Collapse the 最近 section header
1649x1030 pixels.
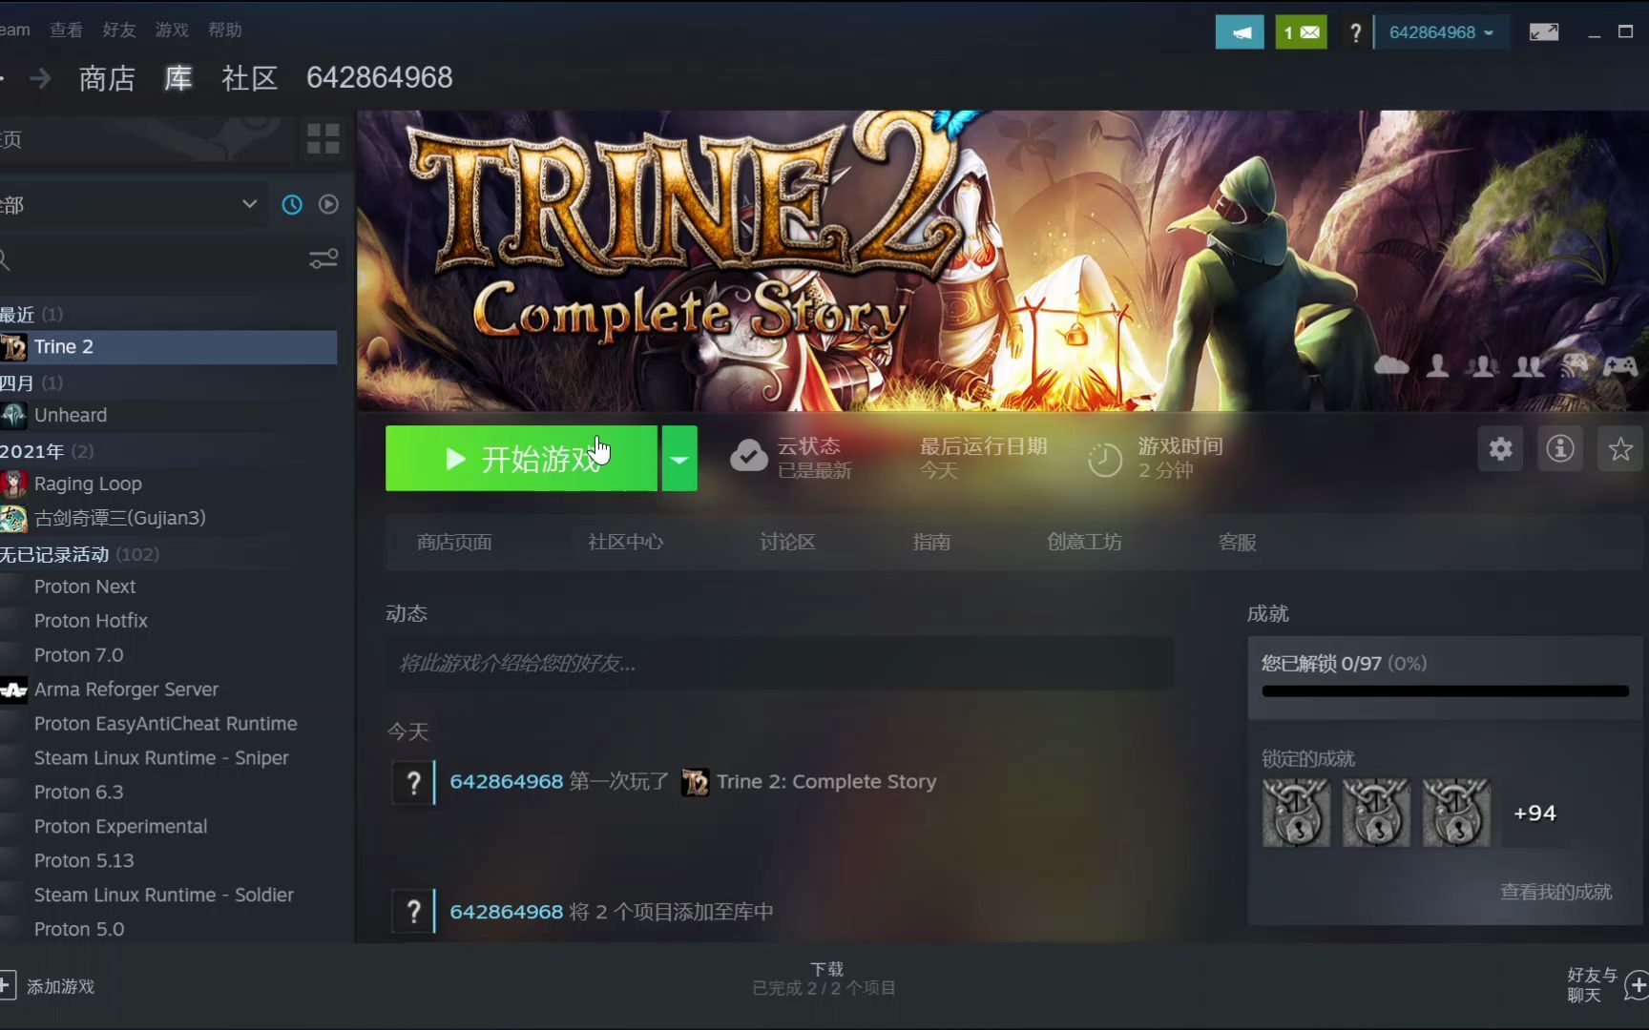(31, 315)
